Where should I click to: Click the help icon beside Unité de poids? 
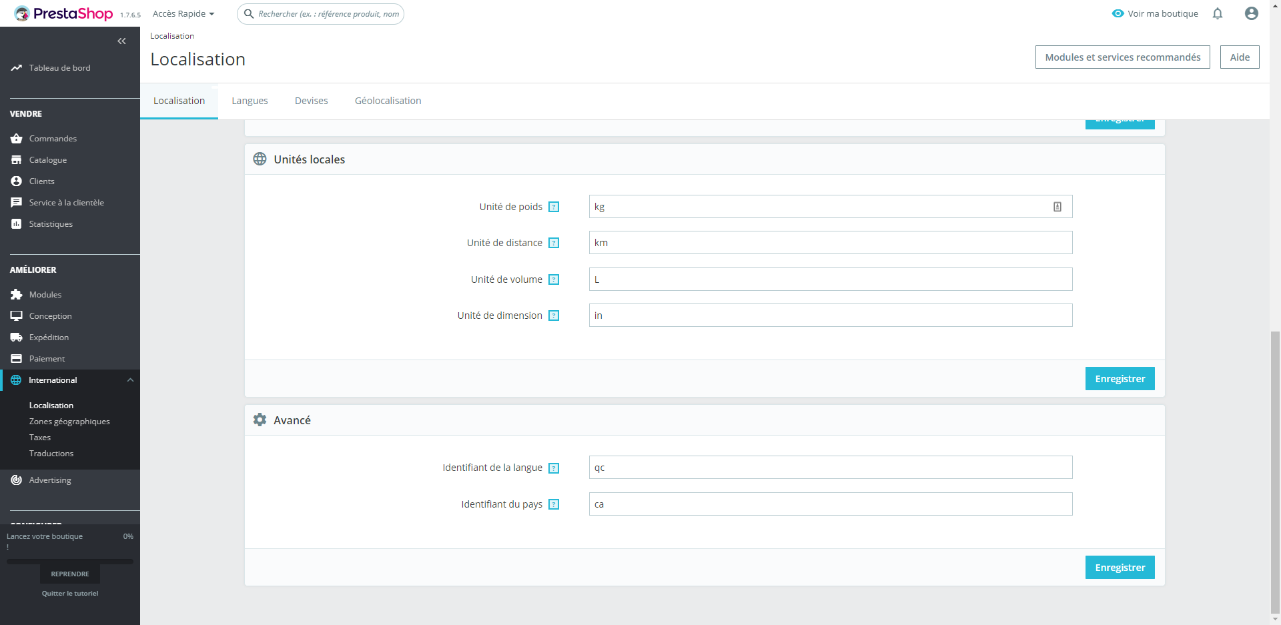point(554,207)
